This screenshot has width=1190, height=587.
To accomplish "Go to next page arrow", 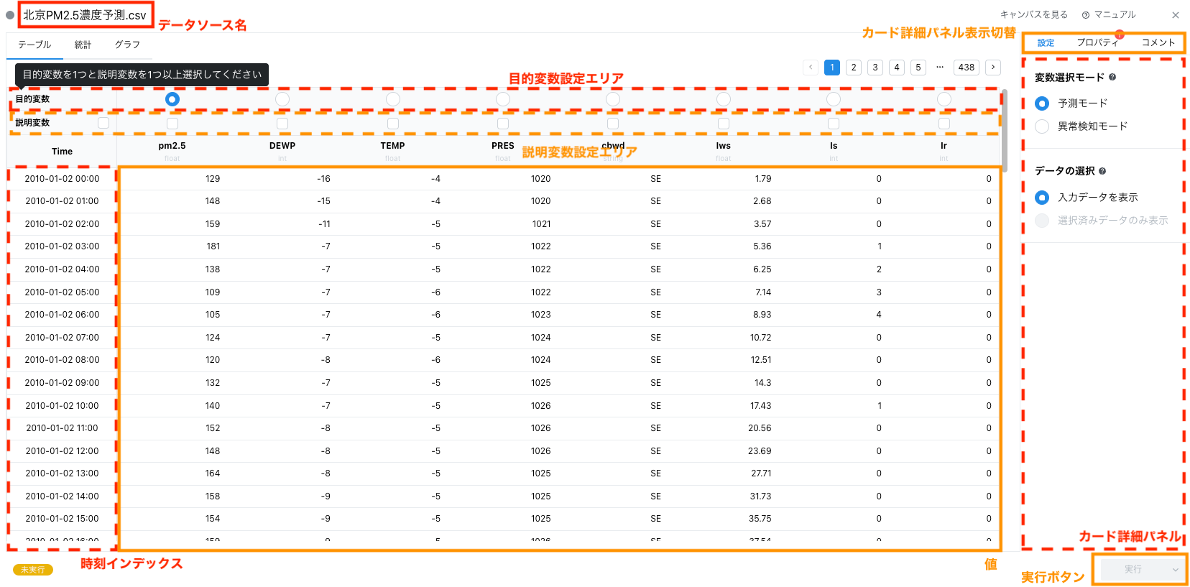I will coord(993,67).
